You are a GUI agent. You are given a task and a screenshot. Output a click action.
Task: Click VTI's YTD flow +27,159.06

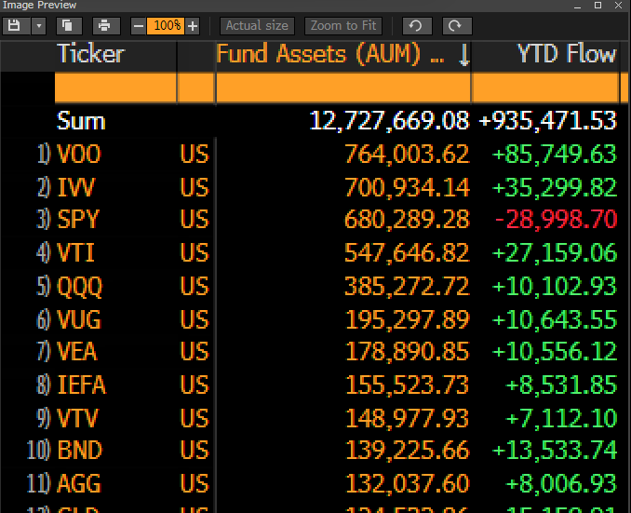pyautogui.click(x=554, y=253)
